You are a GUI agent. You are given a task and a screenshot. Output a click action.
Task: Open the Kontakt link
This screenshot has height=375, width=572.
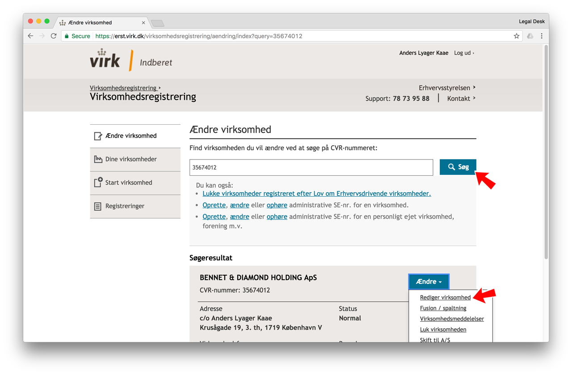[461, 98]
